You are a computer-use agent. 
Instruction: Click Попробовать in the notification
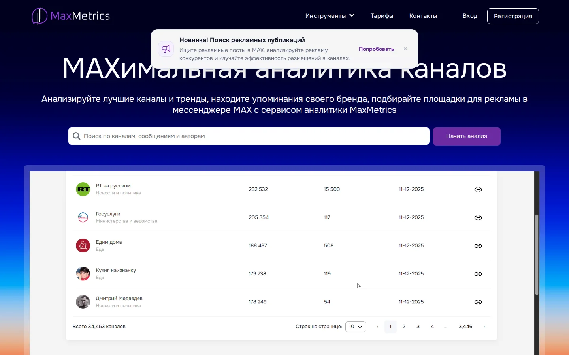click(x=377, y=49)
